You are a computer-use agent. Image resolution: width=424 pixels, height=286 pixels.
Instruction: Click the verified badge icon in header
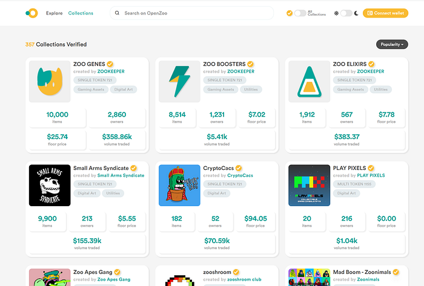[290, 13]
